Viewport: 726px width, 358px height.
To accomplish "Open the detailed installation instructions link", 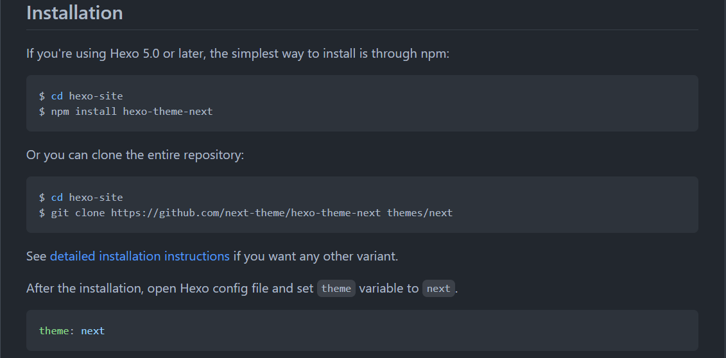I will click(139, 256).
